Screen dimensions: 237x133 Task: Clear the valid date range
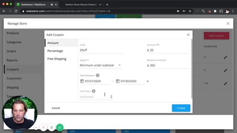tap(148, 81)
